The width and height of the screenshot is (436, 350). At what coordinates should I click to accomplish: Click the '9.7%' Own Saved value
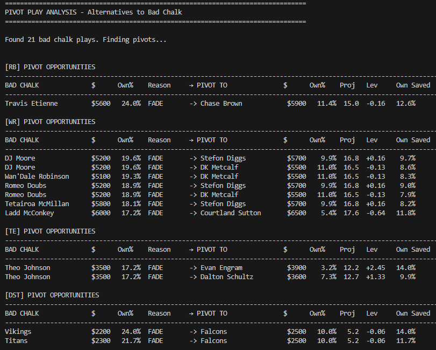(408, 158)
